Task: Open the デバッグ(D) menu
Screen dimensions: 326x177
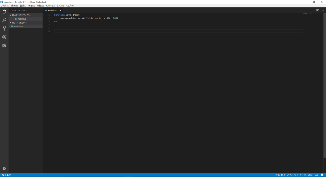Action: click(50, 6)
